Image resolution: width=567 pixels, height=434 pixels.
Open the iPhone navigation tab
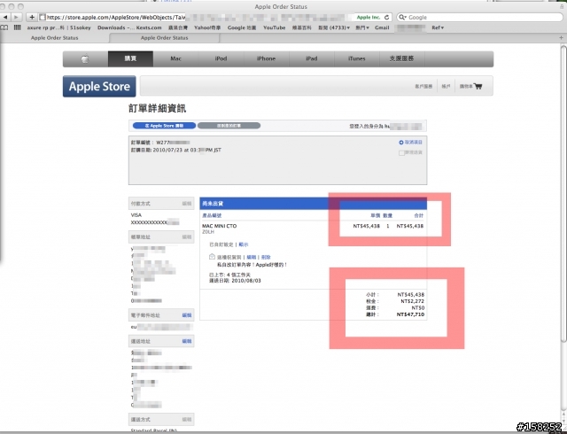[x=266, y=58]
